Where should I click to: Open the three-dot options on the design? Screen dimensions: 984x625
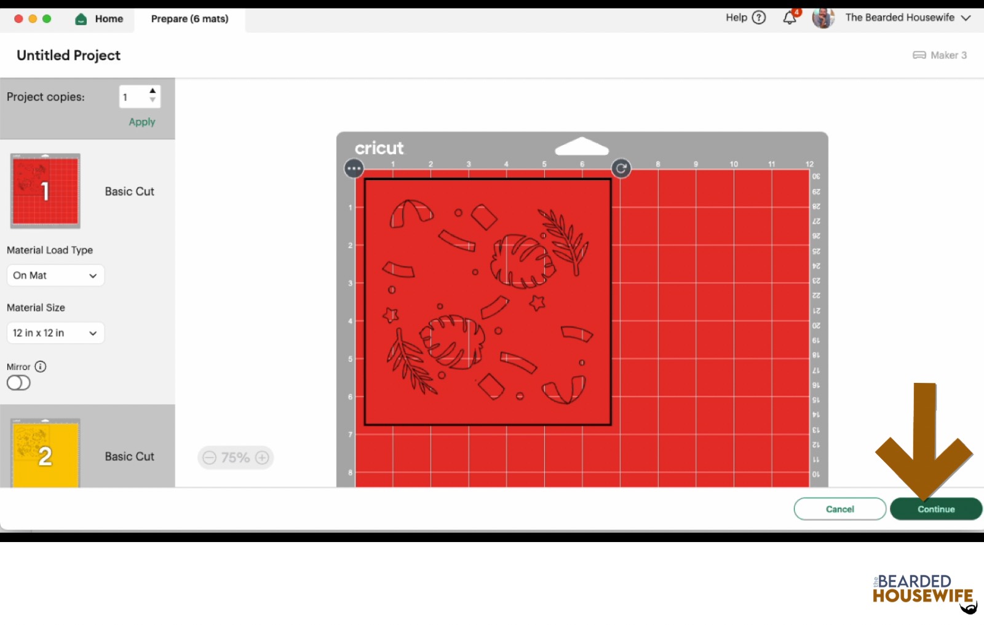pos(354,168)
